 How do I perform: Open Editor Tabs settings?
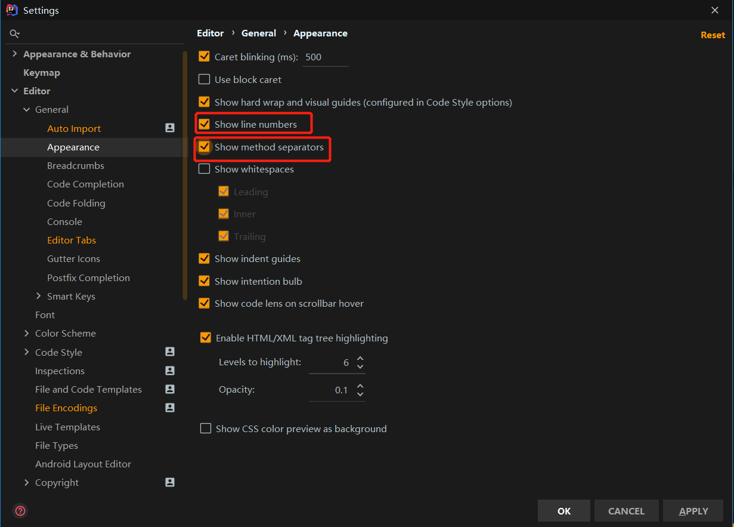[72, 240]
